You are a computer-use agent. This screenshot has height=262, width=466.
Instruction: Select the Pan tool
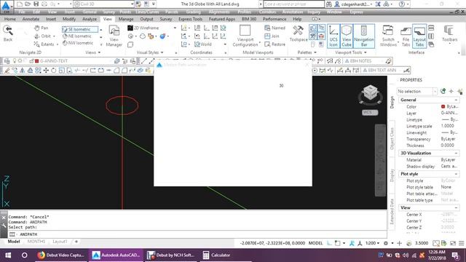(x=41, y=28)
